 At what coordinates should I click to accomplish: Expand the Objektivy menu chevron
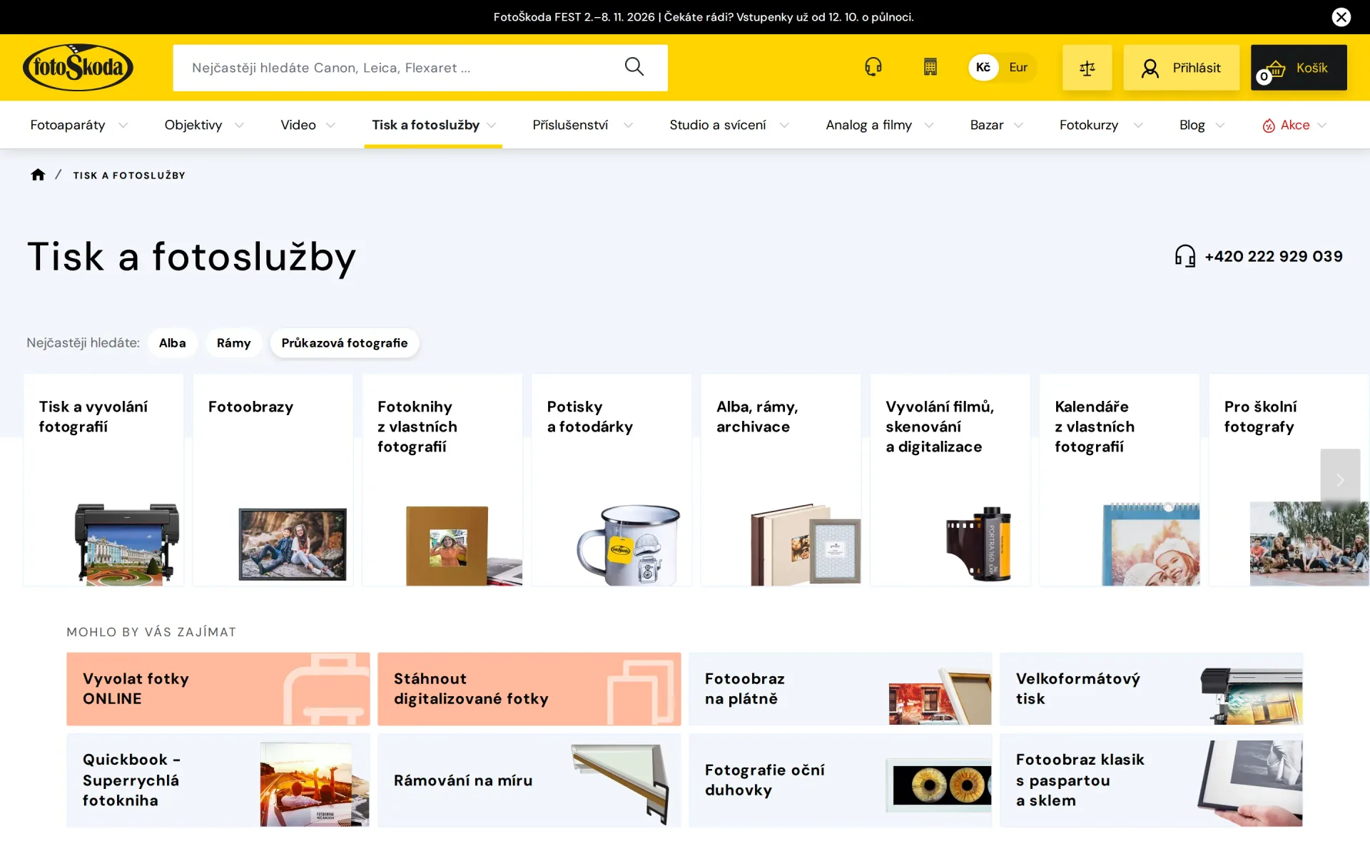(239, 126)
